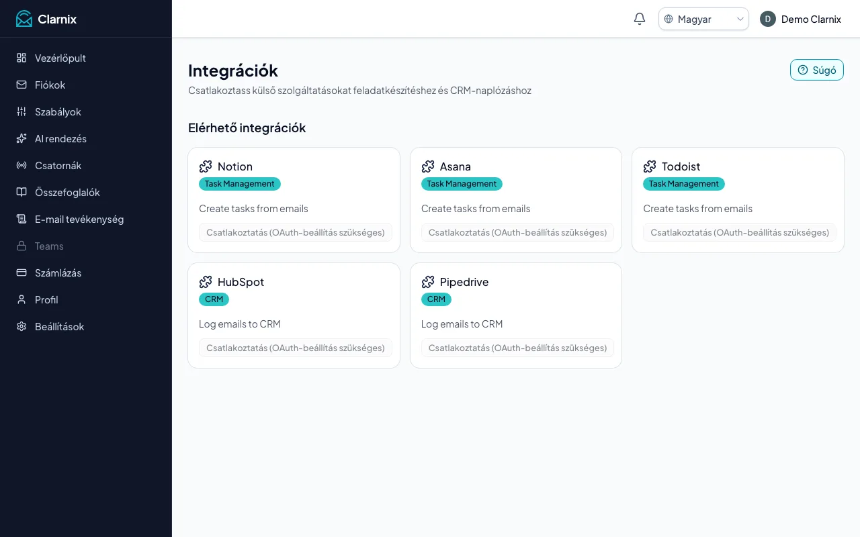The height and width of the screenshot is (537, 860).
Task: Click the Csatornák broadcast icon
Action: (21, 165)
